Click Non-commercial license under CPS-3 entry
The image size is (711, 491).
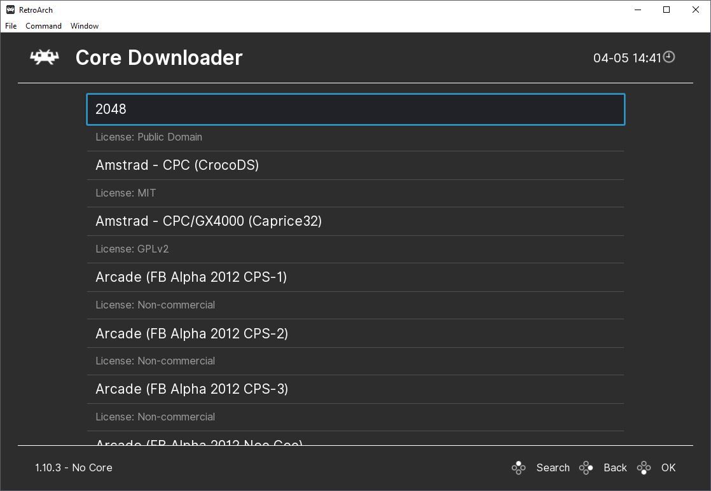155,417
